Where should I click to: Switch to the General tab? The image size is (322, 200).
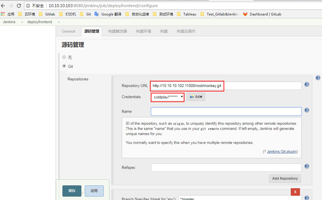68,31
